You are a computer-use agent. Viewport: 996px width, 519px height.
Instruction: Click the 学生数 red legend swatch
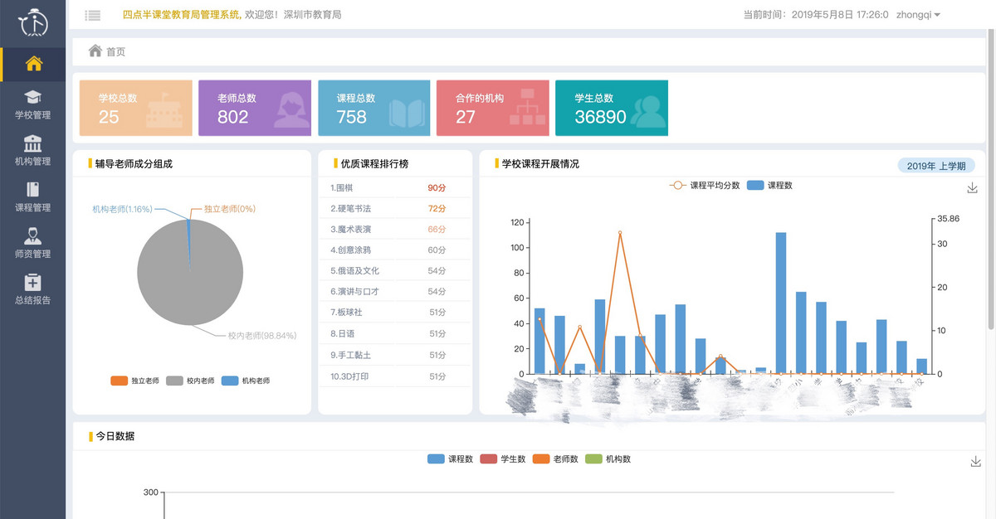click(x=488, y=459)
